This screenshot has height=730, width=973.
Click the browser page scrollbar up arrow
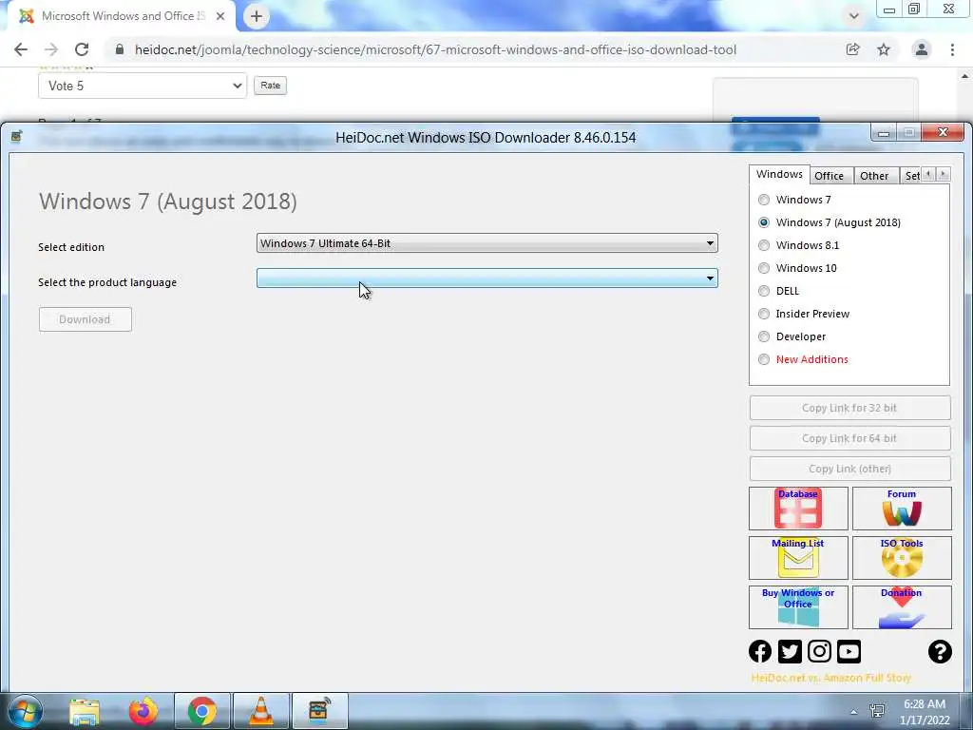coord(965,76)
